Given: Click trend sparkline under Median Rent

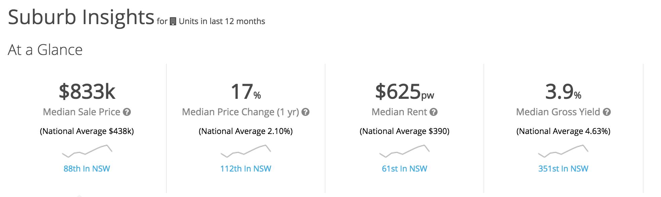Looking at the screenshot, I should tap(404, 151).
